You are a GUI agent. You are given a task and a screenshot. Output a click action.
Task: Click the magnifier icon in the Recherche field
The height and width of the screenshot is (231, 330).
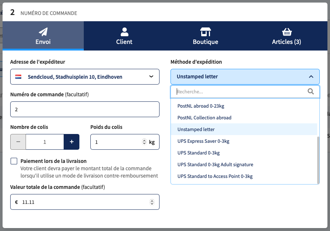[x=311, y=92]
